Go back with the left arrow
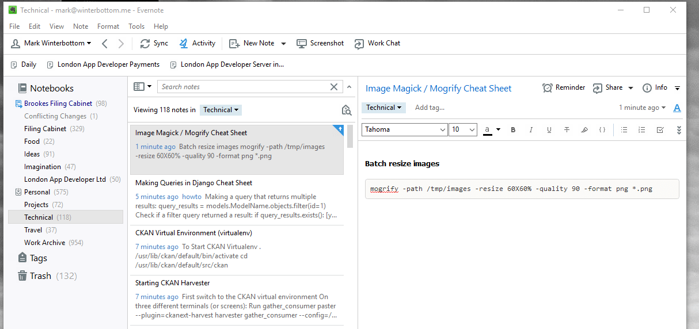Viewport: 699px width, 329px height. tap(104, 43)
